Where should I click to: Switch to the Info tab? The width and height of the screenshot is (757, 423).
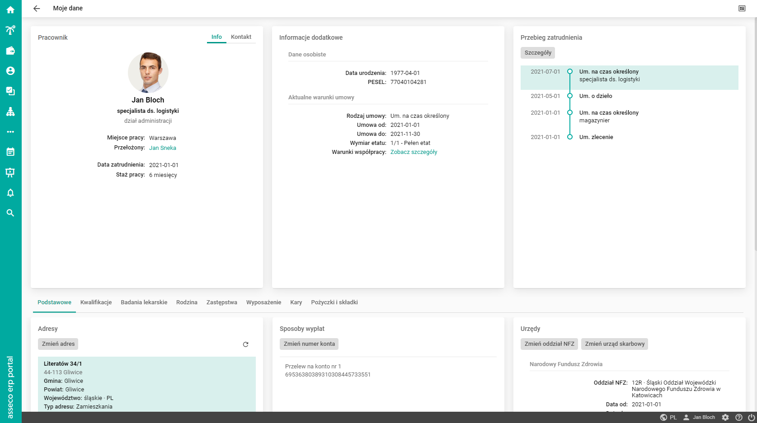coord(216,37)
